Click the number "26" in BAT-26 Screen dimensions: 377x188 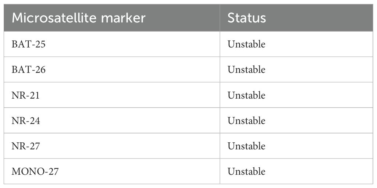(x=40, y=70)
